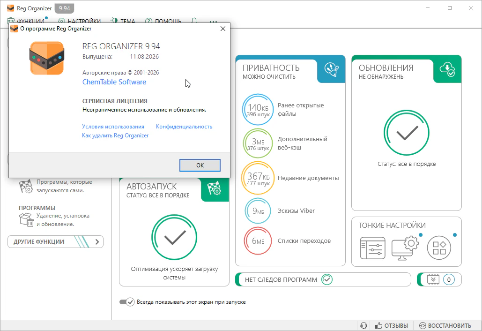Close the О программе Reg Organizer dialog
Image resolution: width=482 pixels, height=331 pixels.
click(x=223, y=29)
